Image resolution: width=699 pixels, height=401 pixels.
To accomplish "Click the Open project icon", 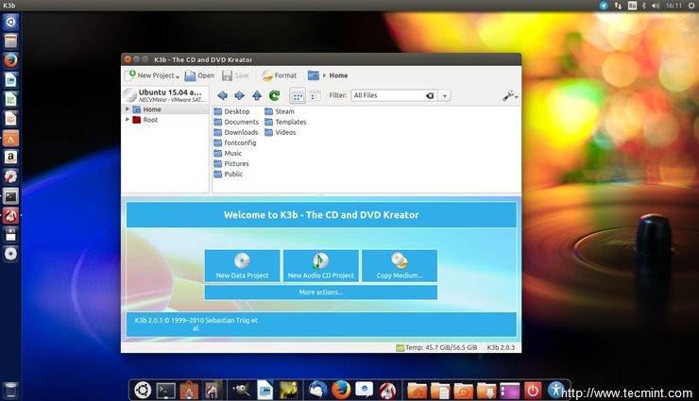I will 198,75.
